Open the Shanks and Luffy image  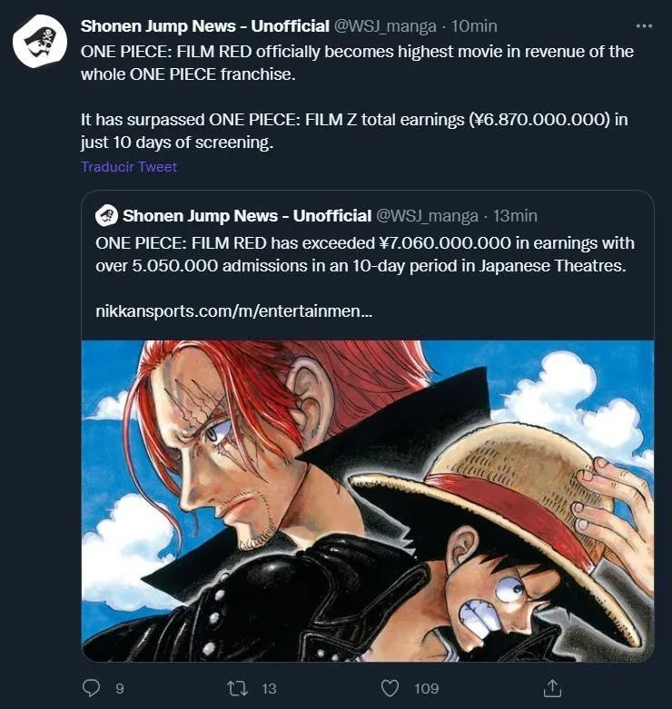(x=368, y=500)
